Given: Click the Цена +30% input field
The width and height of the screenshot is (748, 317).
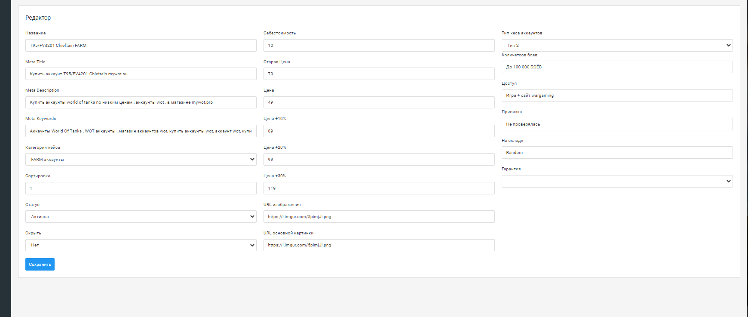Looking at the screenshot, I should 378,188.
